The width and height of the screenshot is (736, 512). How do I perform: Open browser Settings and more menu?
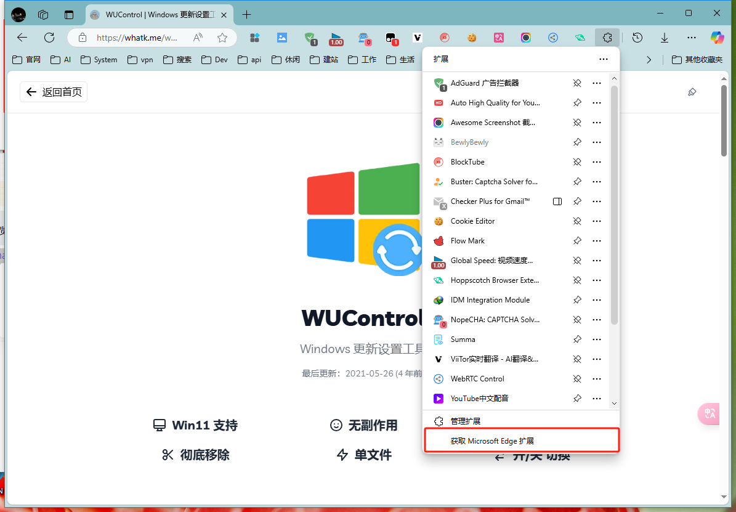[x=692, y=38]
